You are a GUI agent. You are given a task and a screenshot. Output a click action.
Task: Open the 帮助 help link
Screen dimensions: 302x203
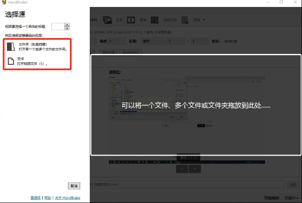click(48, 198)
